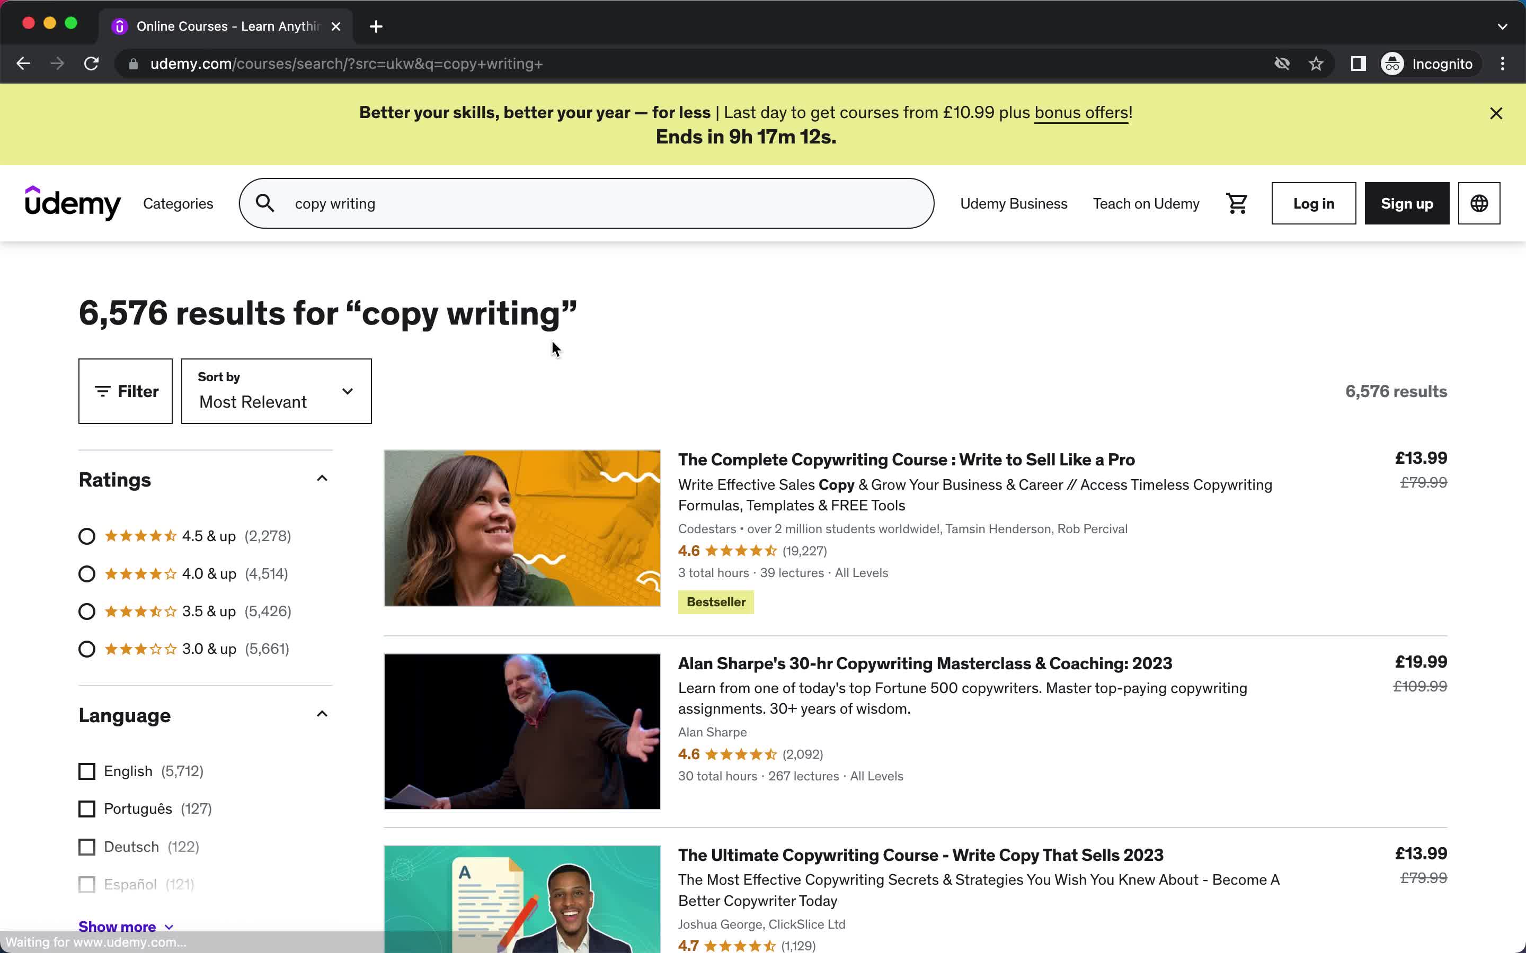Select 4.5 & up rating radio button
Image resolution: width=1526 pixels, height=953 pixels.
click(x=87, y=536)
